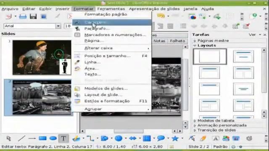The width and height of the screenshot is (269, 151).
Task: Open the Ver dropdown in Tarefas panel
Action: 255,35
